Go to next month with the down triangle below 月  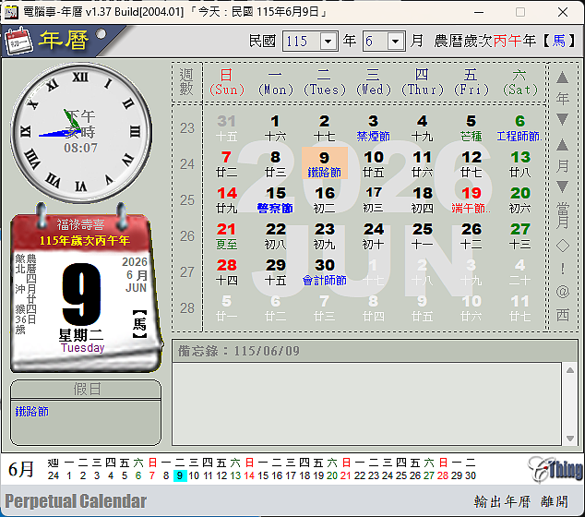pos(562,186)
